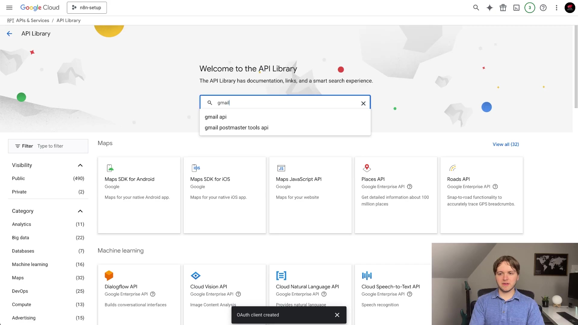Show info for Roads API Enterprise label

click(495, 187)
